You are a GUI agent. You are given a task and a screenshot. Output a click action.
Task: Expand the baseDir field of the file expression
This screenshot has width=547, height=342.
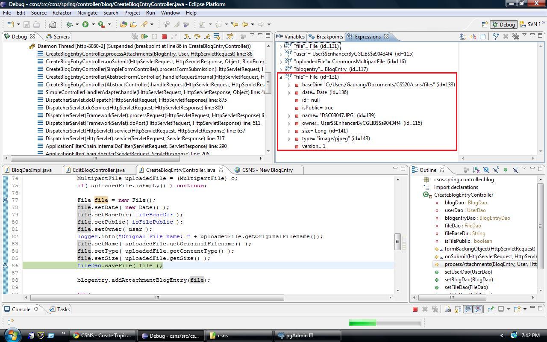tap(289, 85)
